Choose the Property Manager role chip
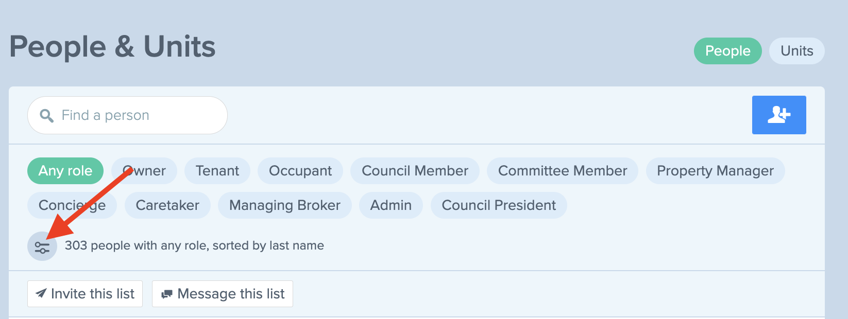Viewport: 848px width, 319px height. tap(715, 171)
